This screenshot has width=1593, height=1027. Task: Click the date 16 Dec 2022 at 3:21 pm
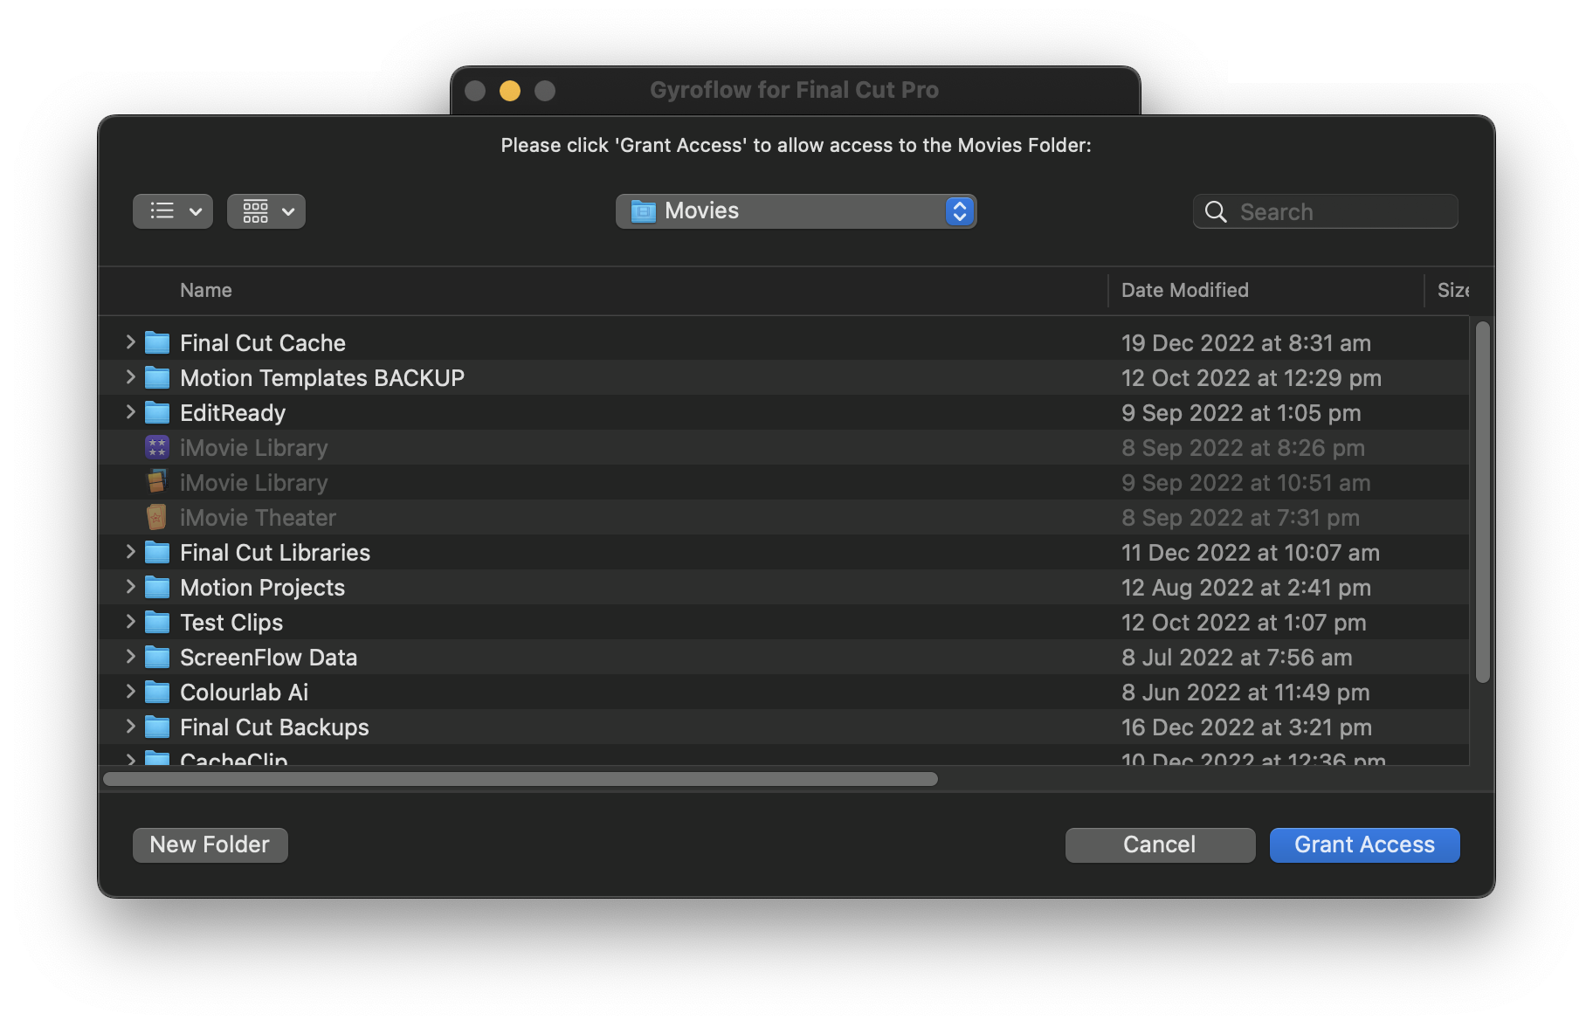click(1246, 727)
